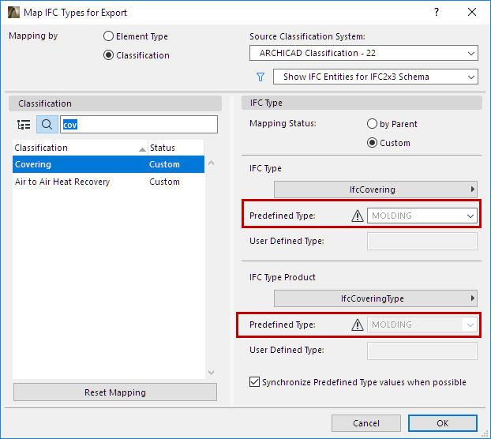Open IFC Type Predefined Type MOLDING dropdown

point(422,216)
